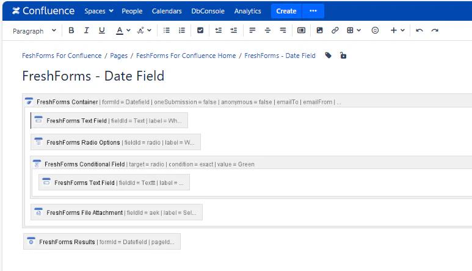This screenshot has width=472, height=271.
Task: Open the page restrictions lock icon
Action: pos(343,56)
